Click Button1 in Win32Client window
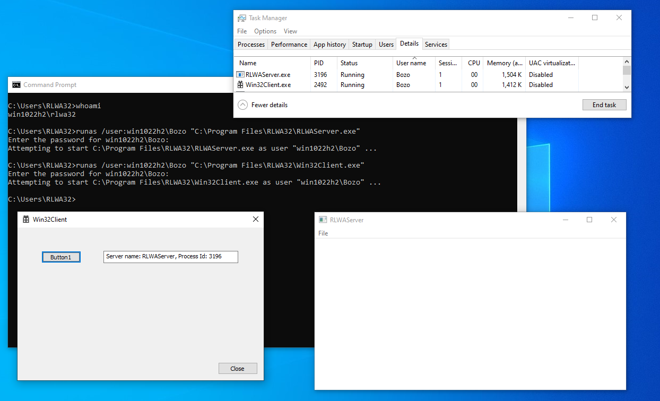Image resolution: width=660 pixels, height=401 pixels. [x=61, y=257]
